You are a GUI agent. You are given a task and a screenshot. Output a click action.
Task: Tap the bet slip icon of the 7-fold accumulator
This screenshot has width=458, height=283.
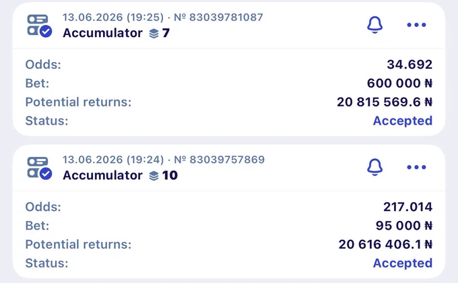40,26
